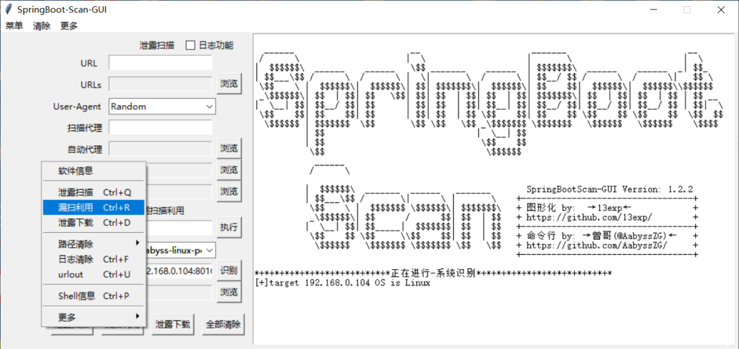Click the https://github.com/AabyssZG/ text

pyautogui.click(x=596, y=245)
